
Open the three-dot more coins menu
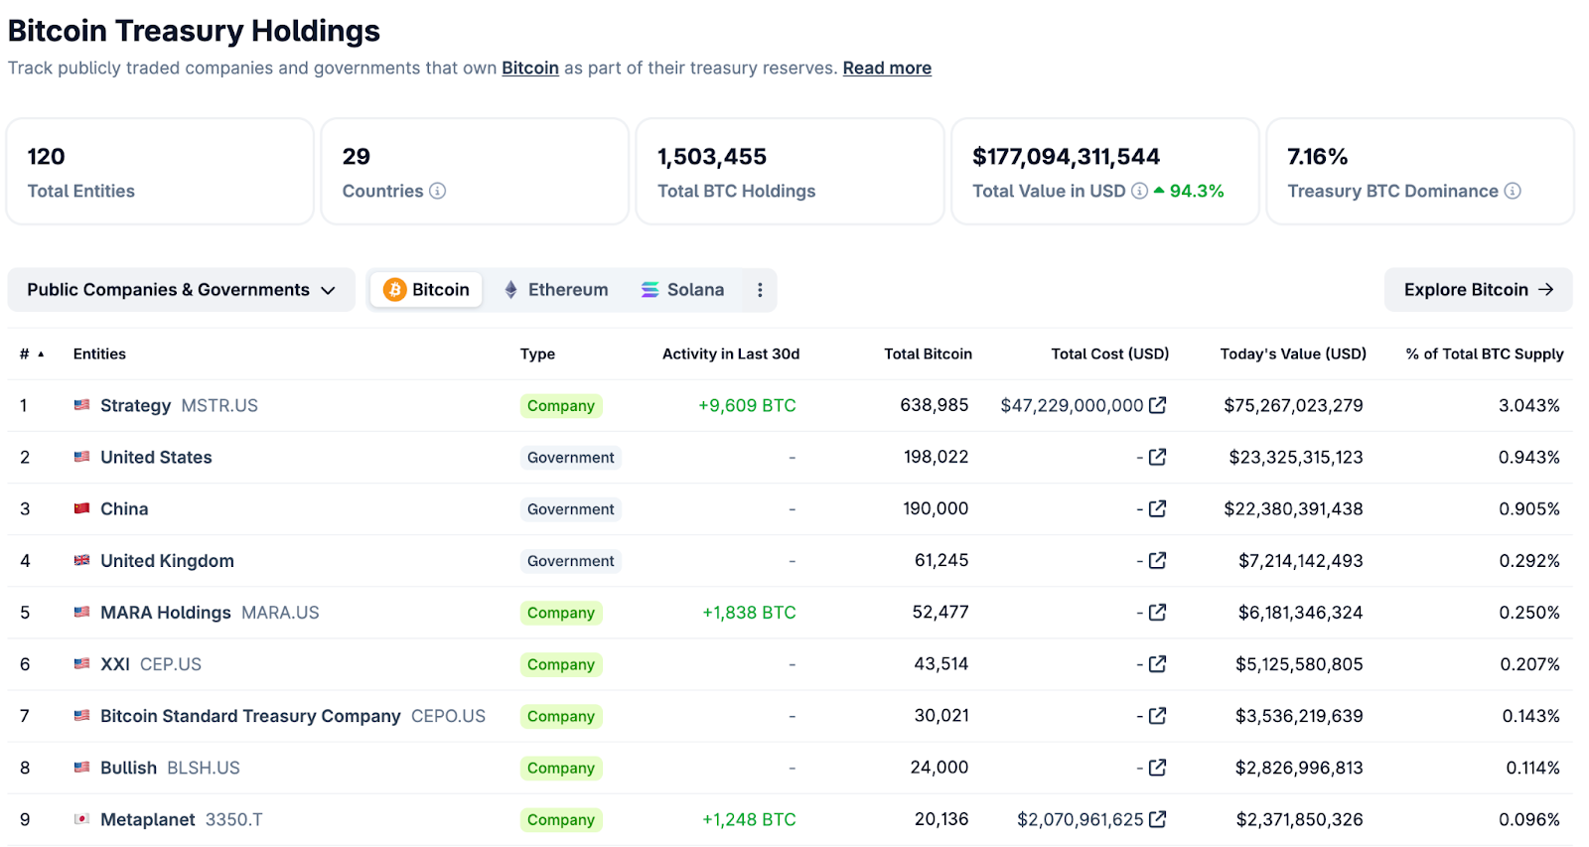point(760,290)
